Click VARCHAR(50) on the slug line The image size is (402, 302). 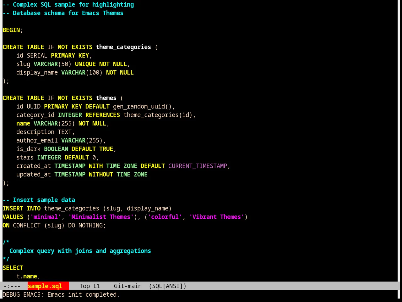pos(52,64)
